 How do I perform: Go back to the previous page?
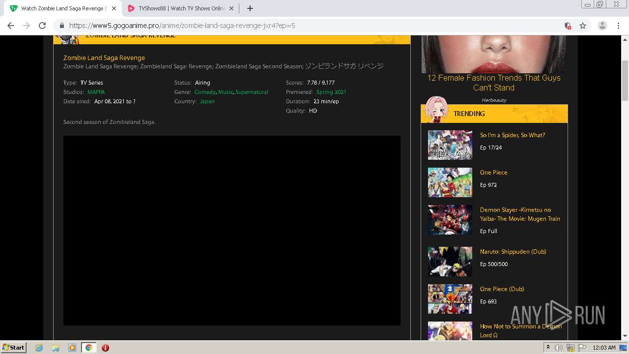tap(11, 26)
